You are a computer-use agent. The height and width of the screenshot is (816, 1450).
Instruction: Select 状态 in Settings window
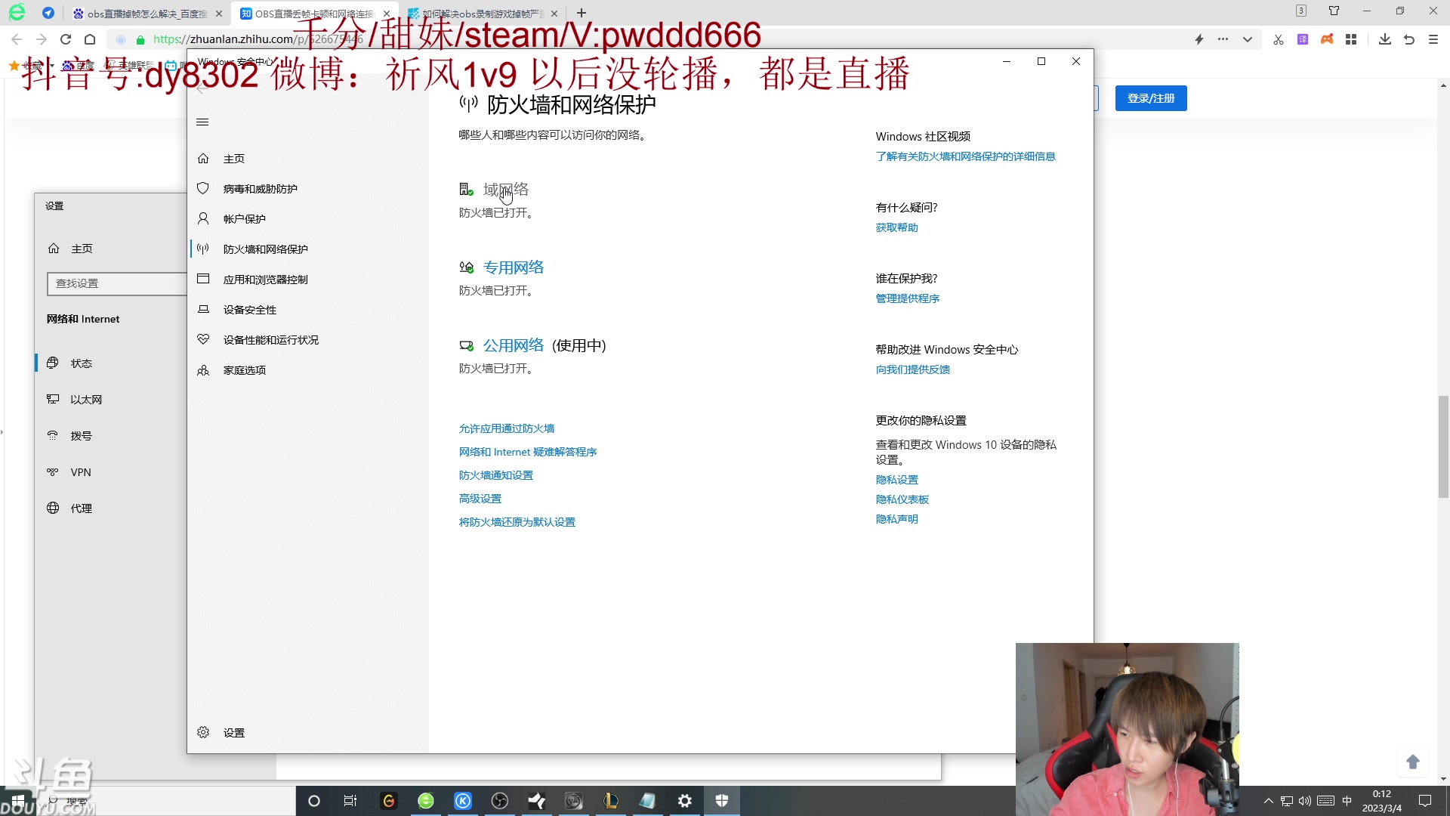tap(82, 363)
